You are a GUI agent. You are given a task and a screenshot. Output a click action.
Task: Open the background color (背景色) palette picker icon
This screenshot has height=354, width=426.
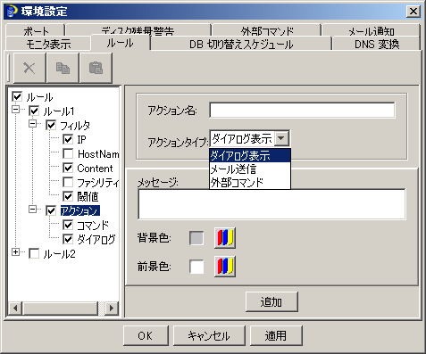225,238
